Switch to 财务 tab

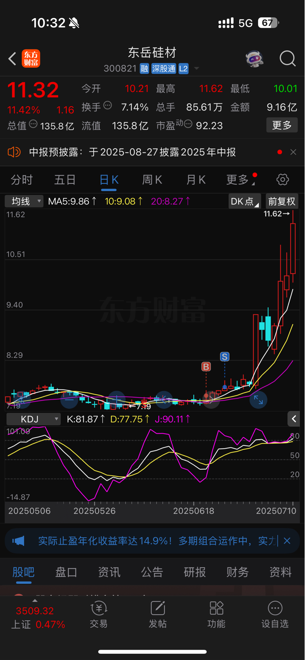coord(238,572)
